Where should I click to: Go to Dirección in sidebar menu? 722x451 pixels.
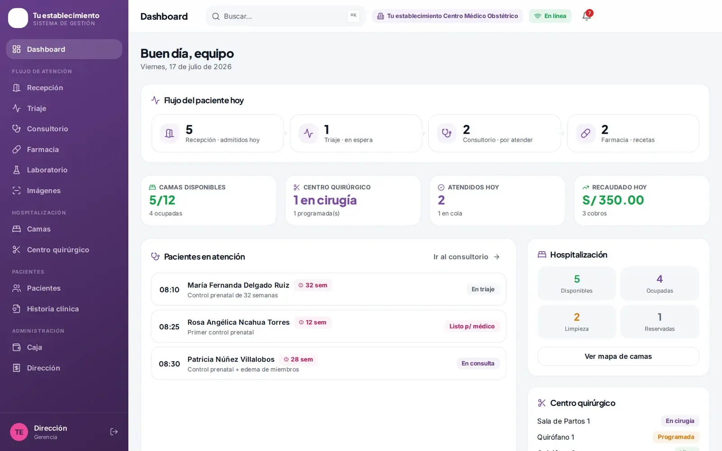tap(64, 368)
